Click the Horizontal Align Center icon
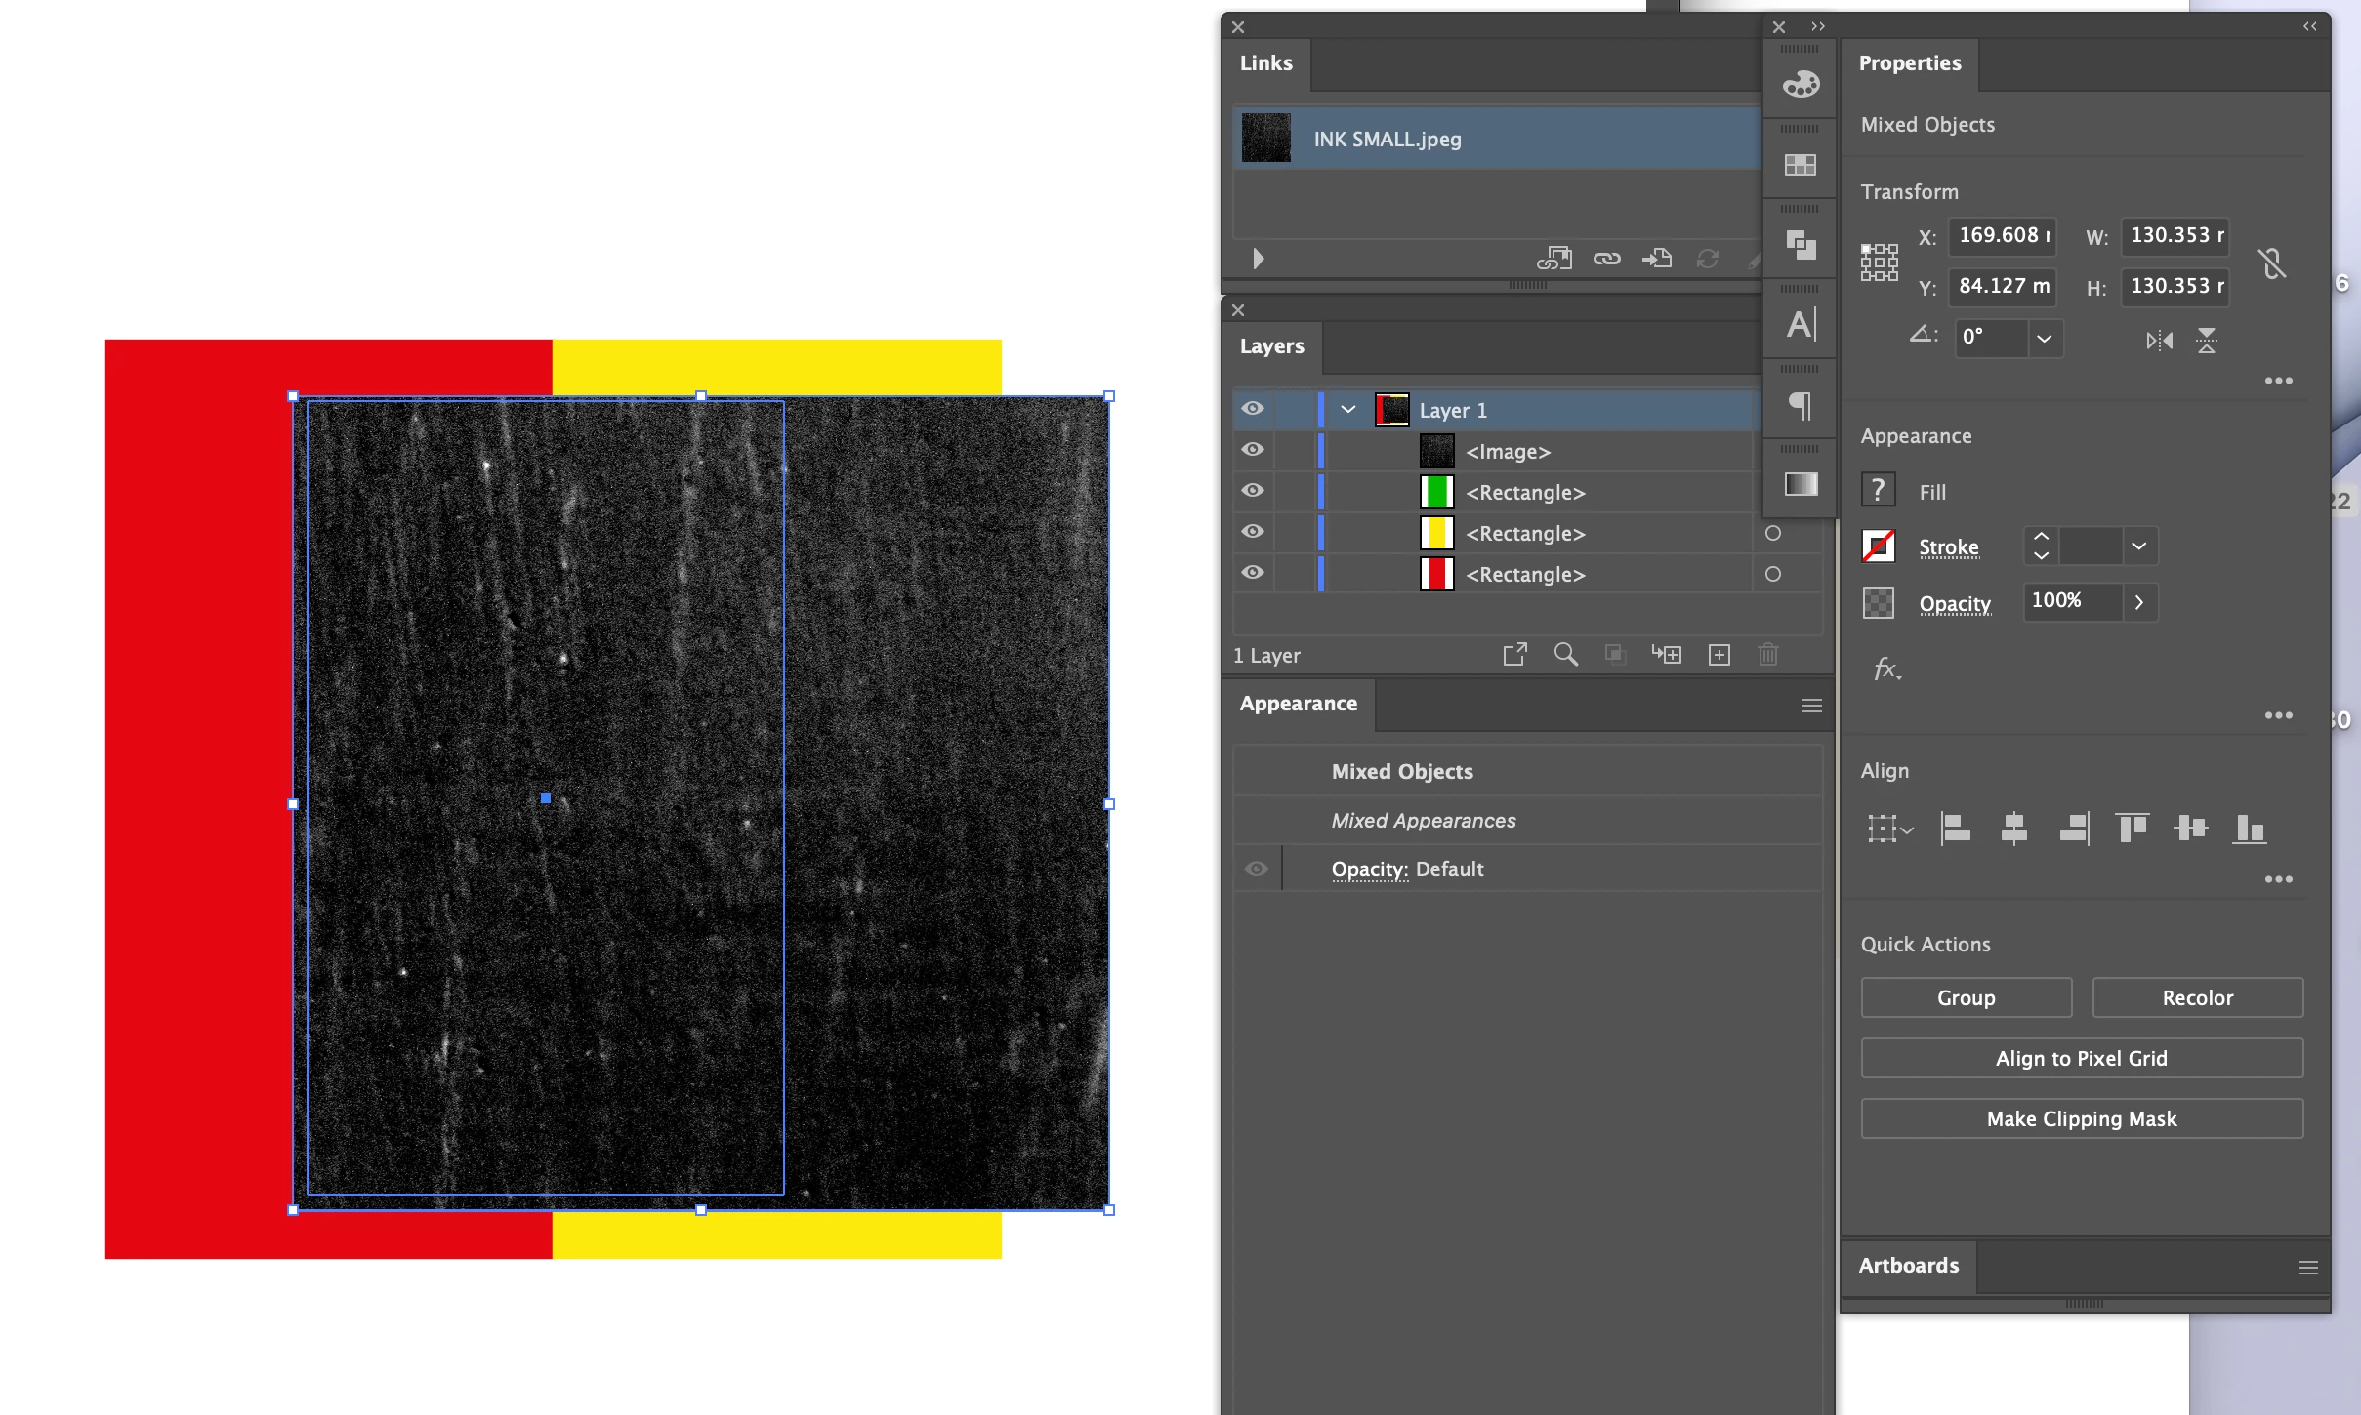The height and width of the screenshot is (1415, 2361). click(x=2013, y=829)
